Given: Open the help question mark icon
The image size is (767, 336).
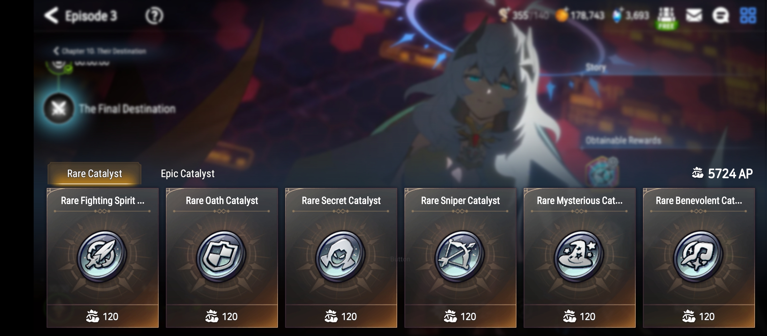Looking at the screenshot, I should tap(154, 16).
